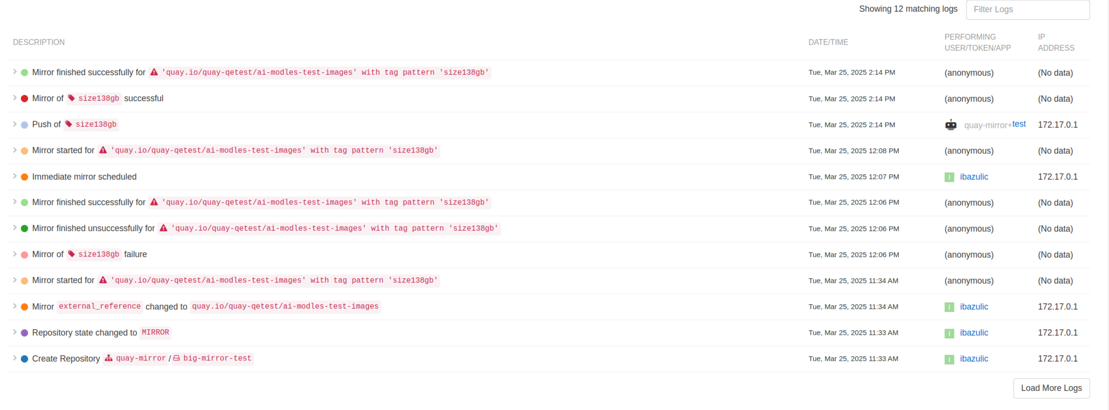Click the repository icon before big-mirror-test
Image resolution: width=1109 pixels, height=410 pixels.
tap(177, 358)
